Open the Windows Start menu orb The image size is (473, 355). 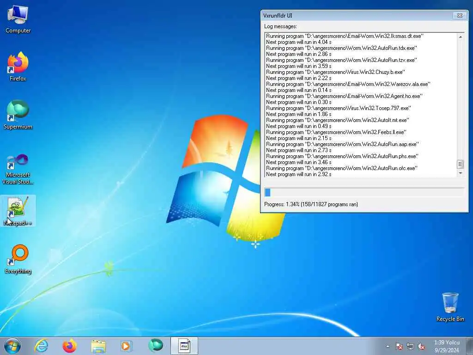(x=12, y=346)
